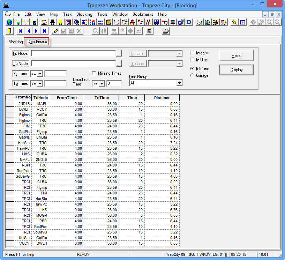Click the blue 'D' toolbar icon
Viewport: 285px width, 260px height.
189,22
